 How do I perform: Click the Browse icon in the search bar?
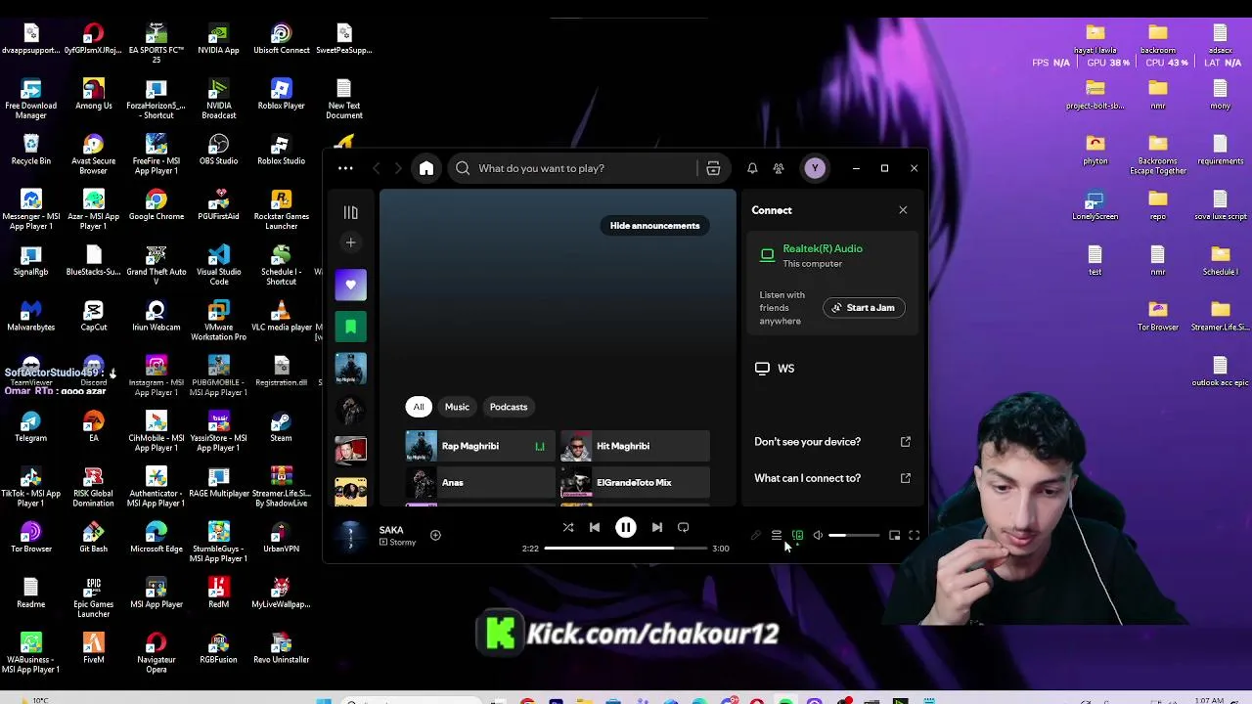coord(713,168)
